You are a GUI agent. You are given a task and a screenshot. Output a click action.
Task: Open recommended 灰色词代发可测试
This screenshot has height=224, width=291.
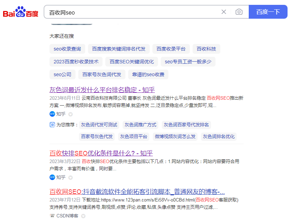99,125
